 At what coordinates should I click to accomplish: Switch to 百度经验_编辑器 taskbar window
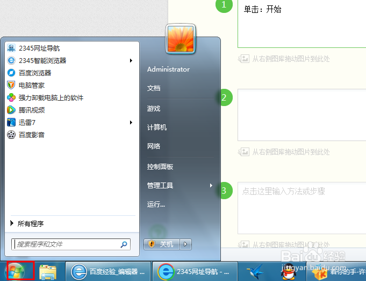(108, 272)
